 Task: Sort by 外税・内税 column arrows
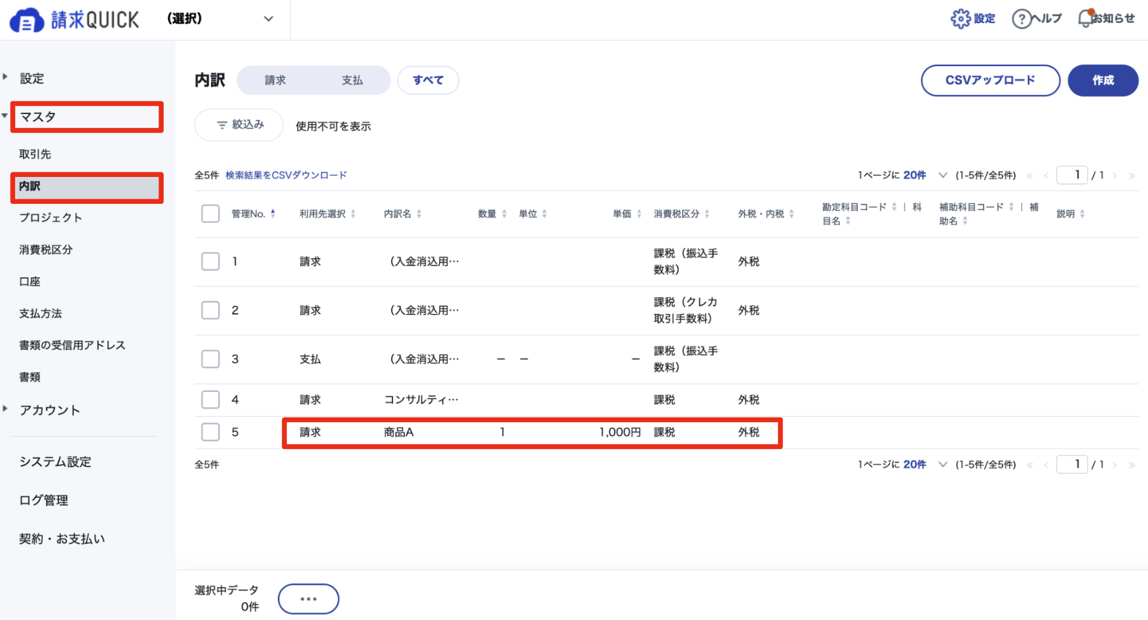791,214
